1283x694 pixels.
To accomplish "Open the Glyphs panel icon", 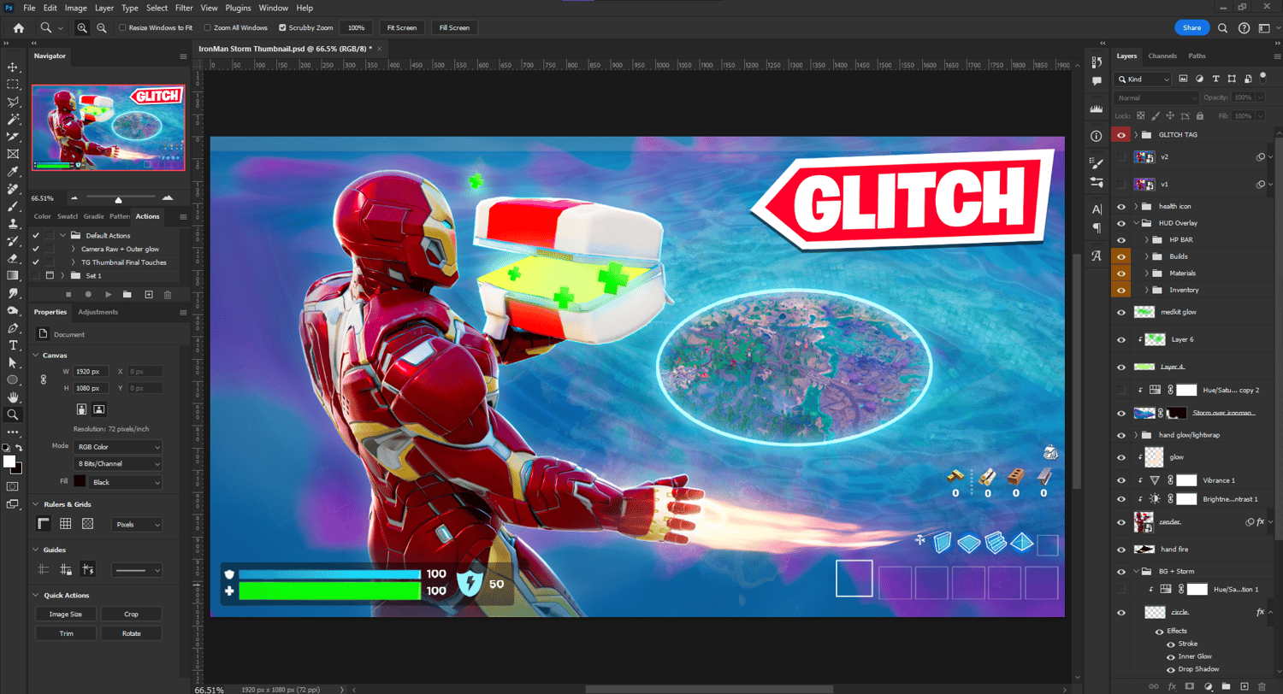I will (1097, 256).
